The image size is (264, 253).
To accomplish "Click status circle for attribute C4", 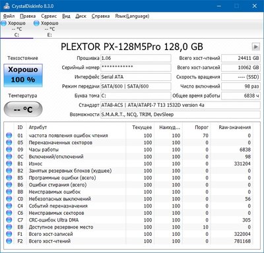I will coord(9,206).
